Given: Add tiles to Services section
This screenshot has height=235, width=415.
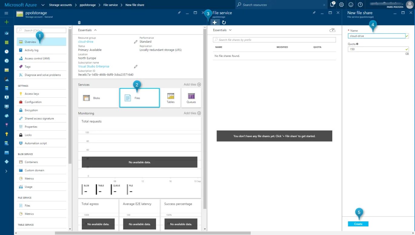Looking at the screenshot, I should click(x=192, y=84).
